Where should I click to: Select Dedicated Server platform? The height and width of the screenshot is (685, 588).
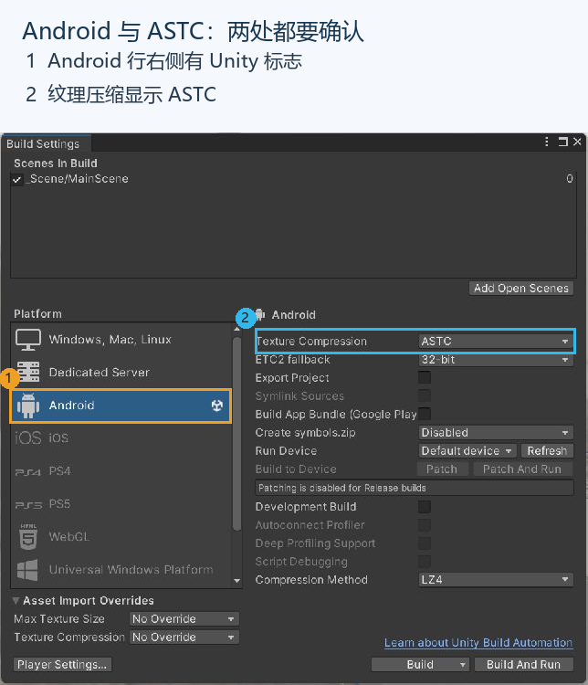(x=121, y=373)
